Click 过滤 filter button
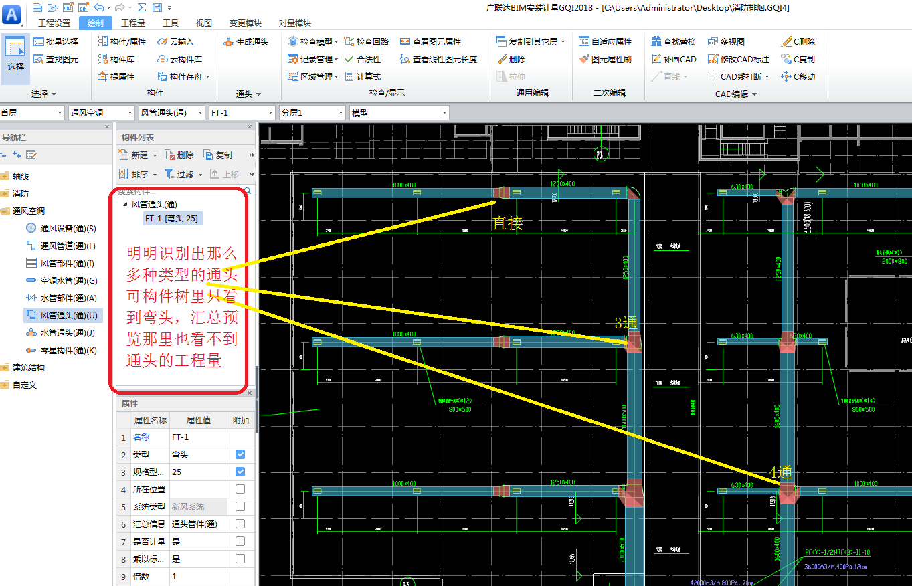The width and height of the screenshot is (912, 586). coord(182,174)
